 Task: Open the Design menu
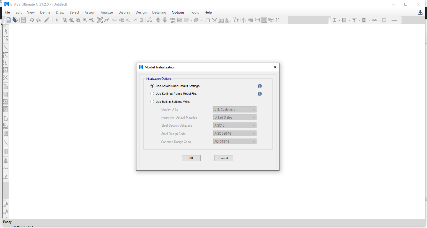point(141,12)
